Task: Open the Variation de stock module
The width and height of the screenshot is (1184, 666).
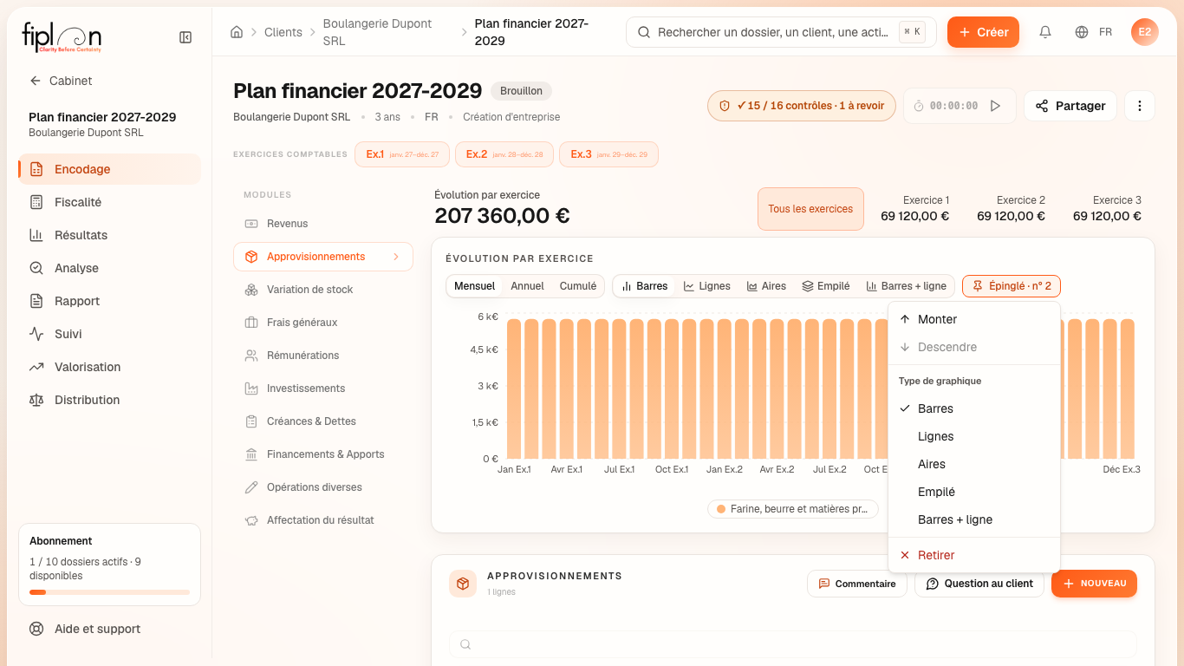Action: (323, 290)
